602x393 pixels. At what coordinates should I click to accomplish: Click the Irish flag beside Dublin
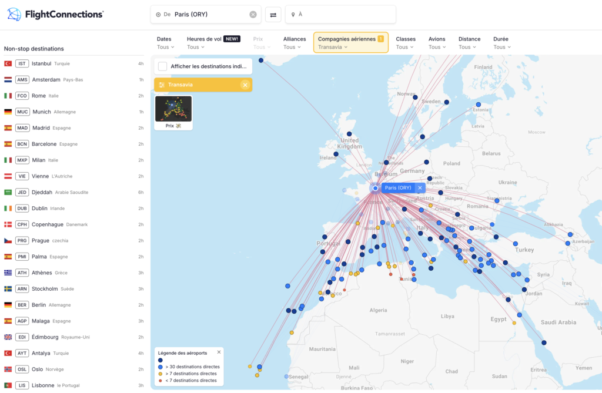coord(8,209)
